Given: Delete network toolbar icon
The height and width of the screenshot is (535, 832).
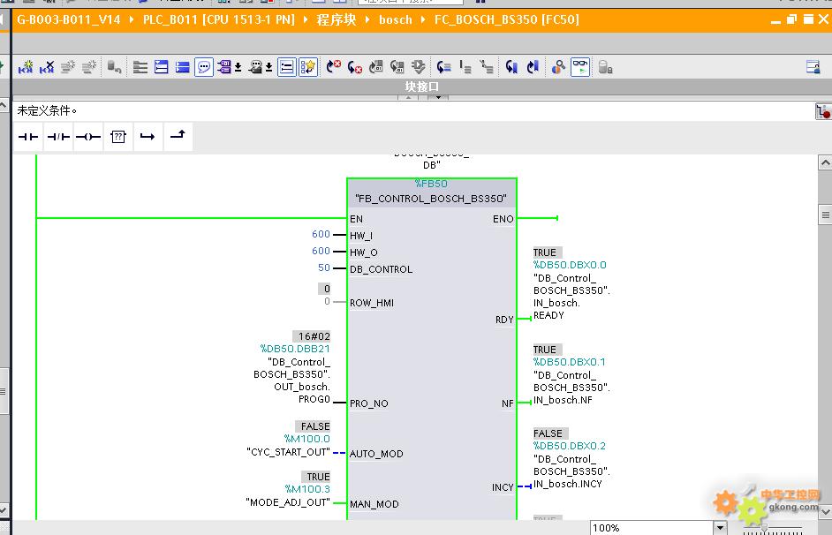Looking at the screenshot, I should coord(47,67).
